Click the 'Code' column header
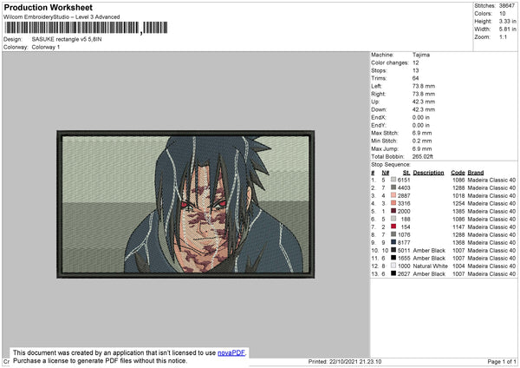The width and height of the screenshot is (520, 368). pos(458,173)
